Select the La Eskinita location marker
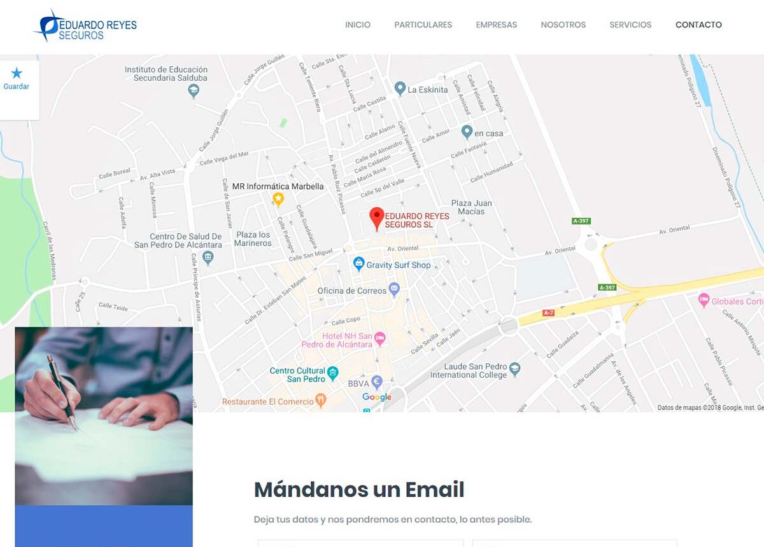764x547 pixels. click(400, 88)
